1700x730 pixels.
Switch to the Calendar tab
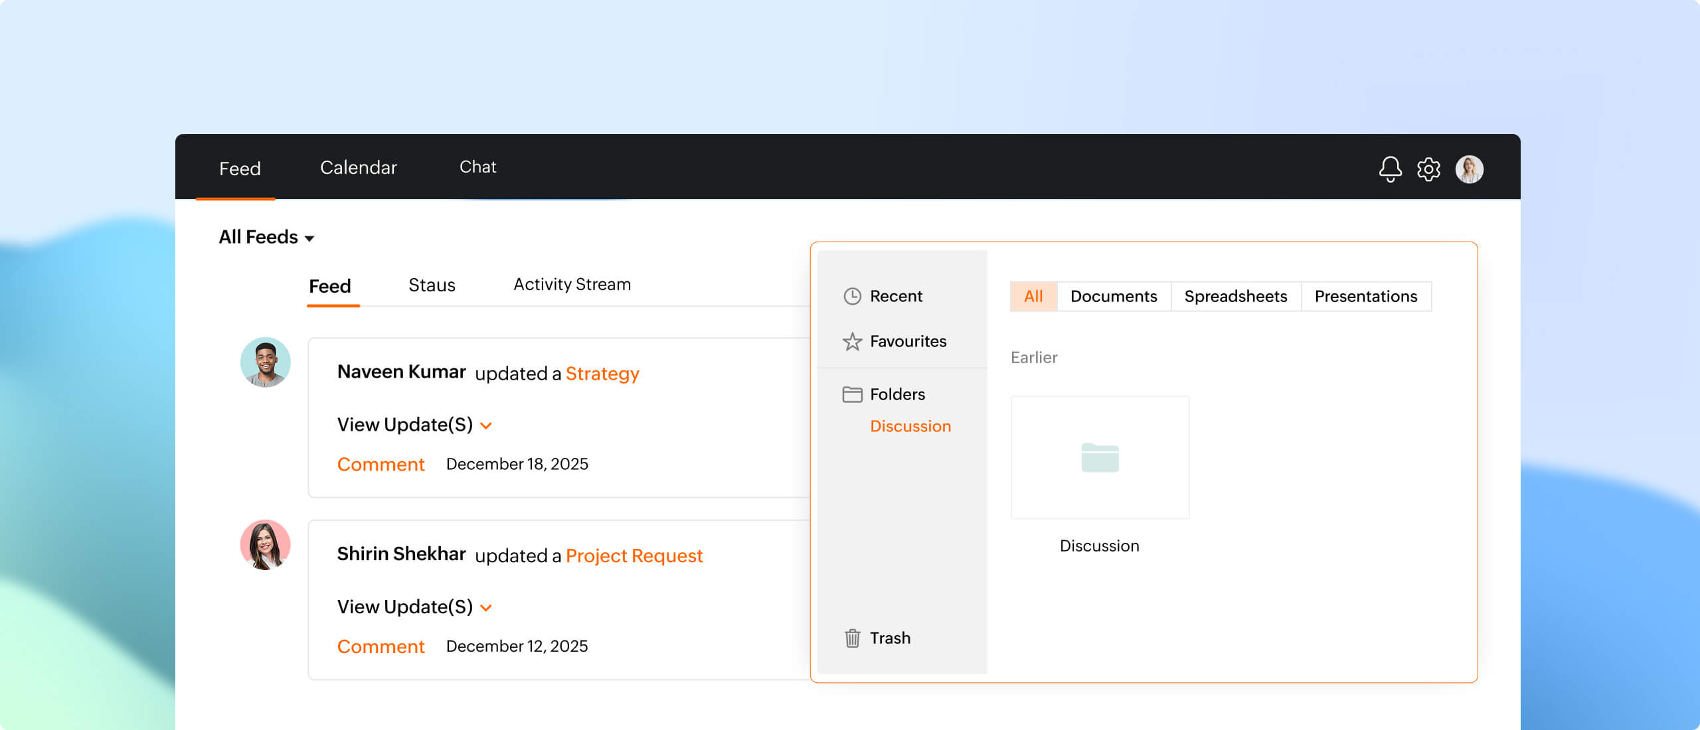pos(358,168)
